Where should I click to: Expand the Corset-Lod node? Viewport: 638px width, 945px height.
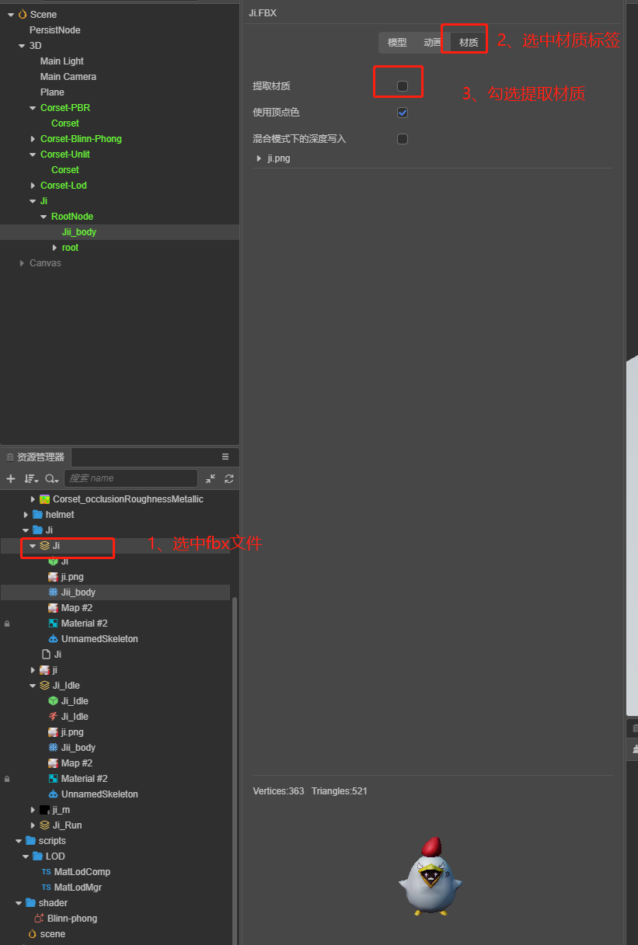33,185
